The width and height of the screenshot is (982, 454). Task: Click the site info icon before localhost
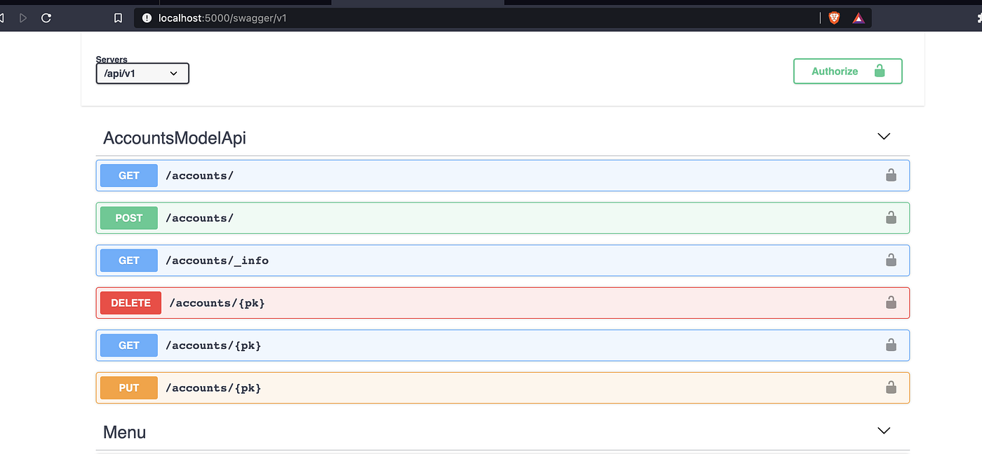pyautogui.click(x=147, y=18)
